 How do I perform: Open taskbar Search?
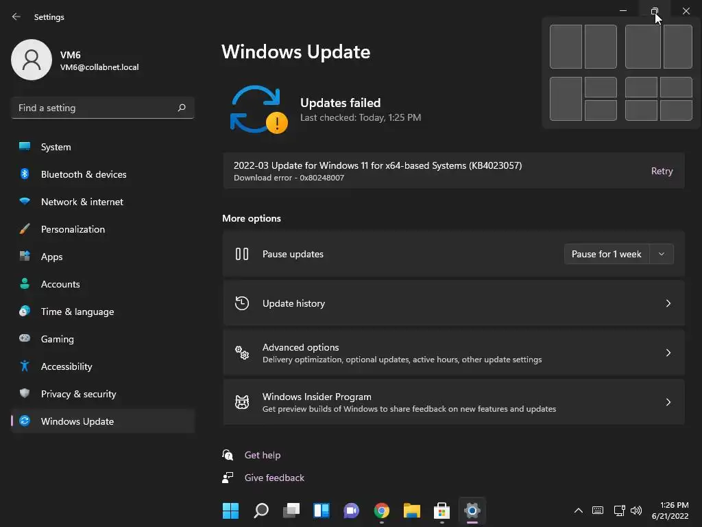pos(261,511)
